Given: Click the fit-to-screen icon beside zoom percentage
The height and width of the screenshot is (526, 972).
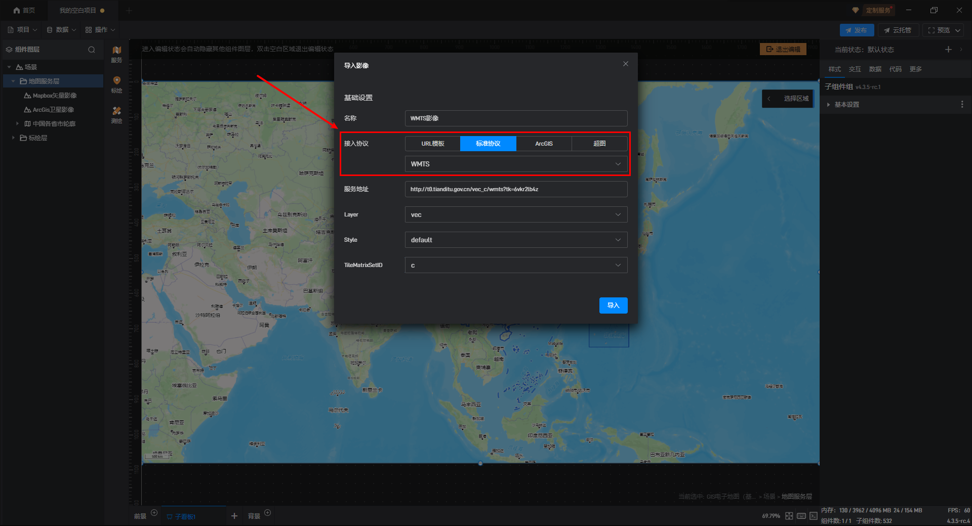Looking at the screenshot, I should click(x=789, y=516).
